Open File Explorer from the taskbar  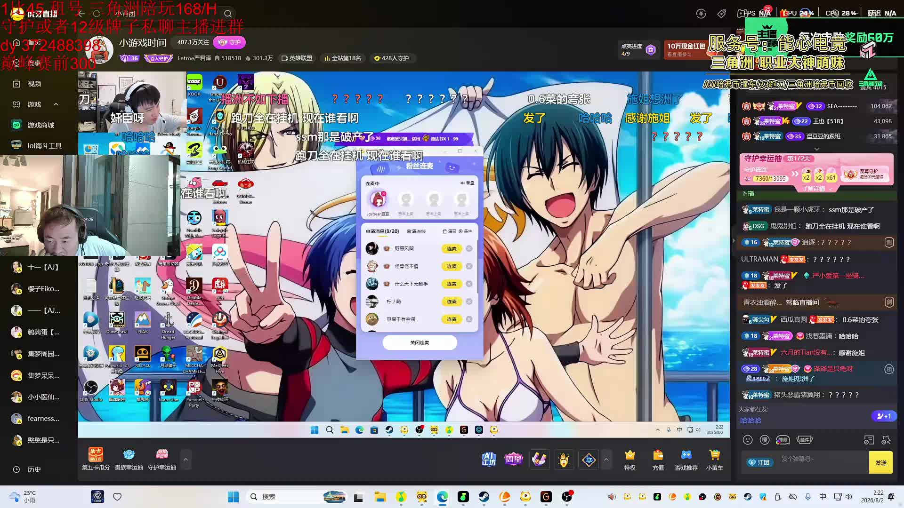pyautogui.click(x=380, y=497)
